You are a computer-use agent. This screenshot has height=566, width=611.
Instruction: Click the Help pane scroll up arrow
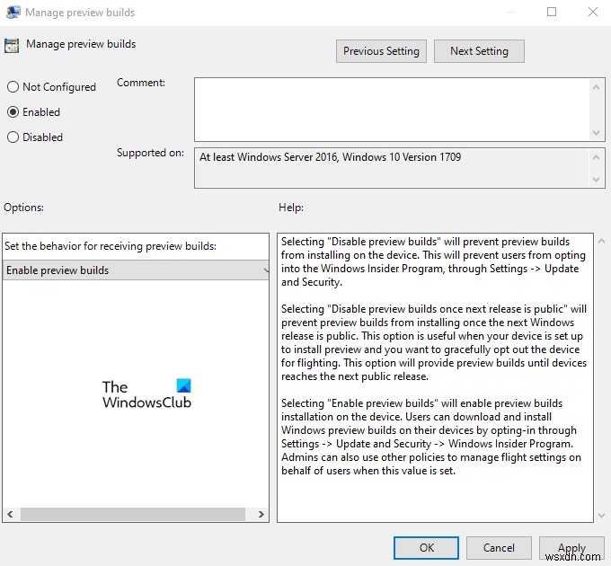[x=601, y=241]
